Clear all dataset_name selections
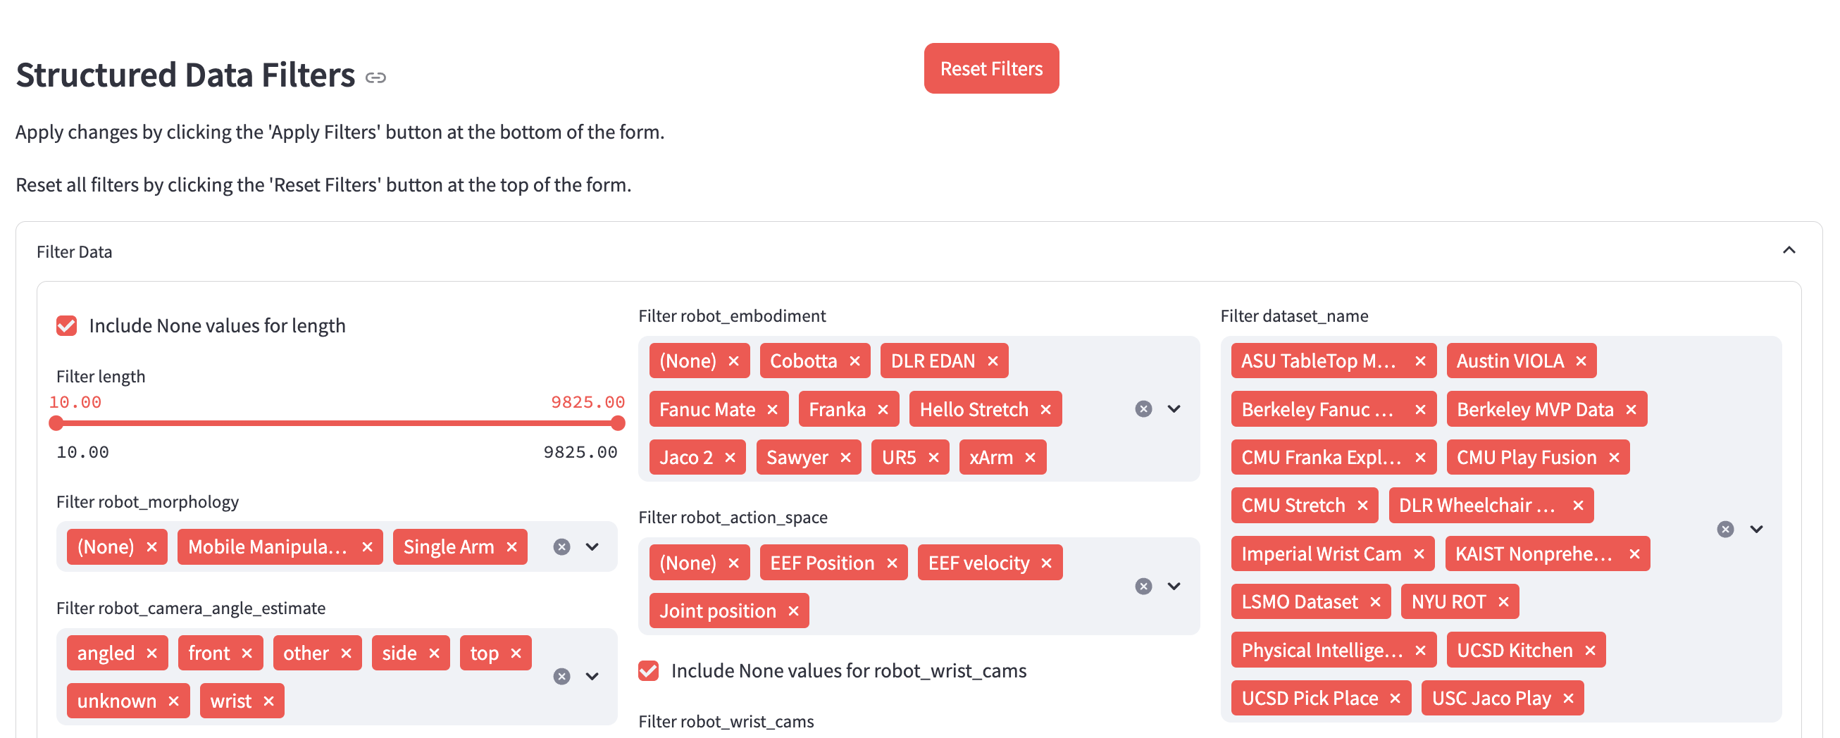This screenshot has width=1840, height=738. 1726,529
